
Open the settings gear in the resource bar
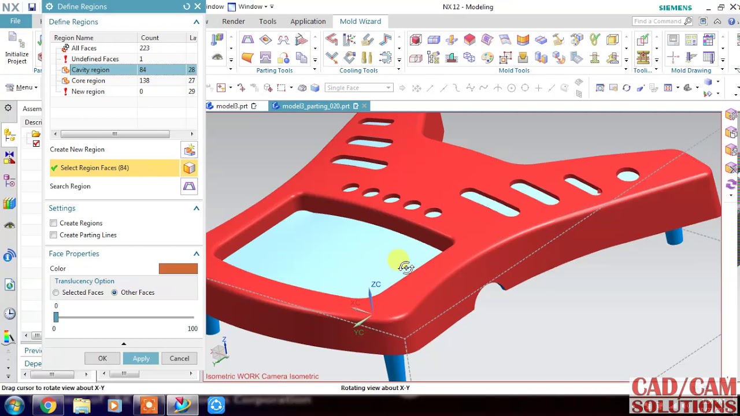(8, 108)
